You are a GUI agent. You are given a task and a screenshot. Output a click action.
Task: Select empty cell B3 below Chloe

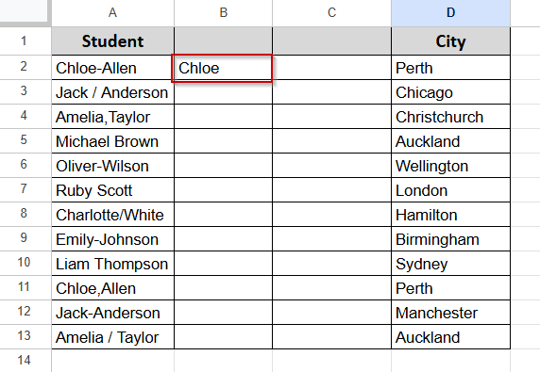pyautogui.click(x=223, y=92)
